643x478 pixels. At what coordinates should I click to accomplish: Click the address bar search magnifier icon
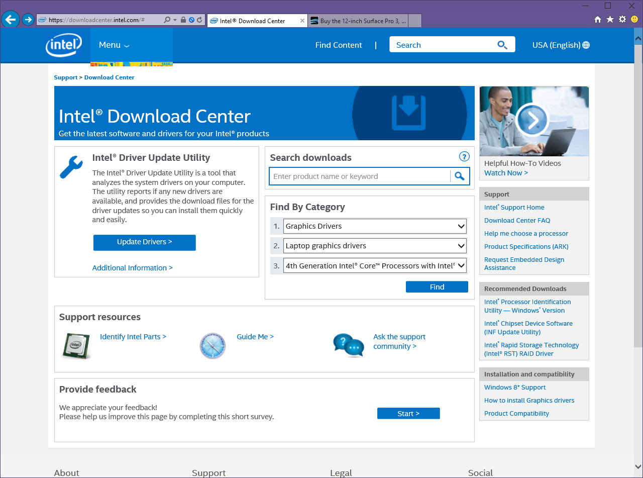[x=167, y=20]
